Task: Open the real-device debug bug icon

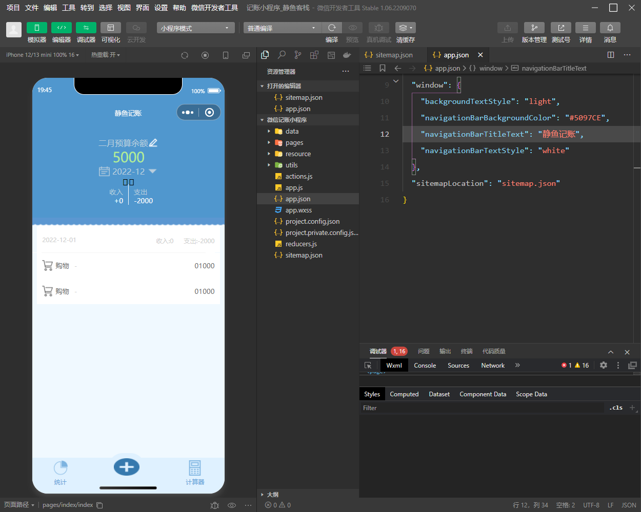Action: (x=378, y=28)
